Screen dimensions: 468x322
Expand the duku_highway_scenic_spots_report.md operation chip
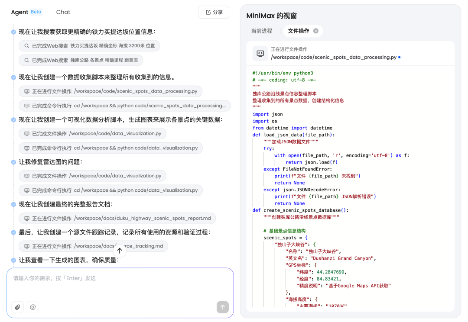pyautogui.click(x=117, y=218)
